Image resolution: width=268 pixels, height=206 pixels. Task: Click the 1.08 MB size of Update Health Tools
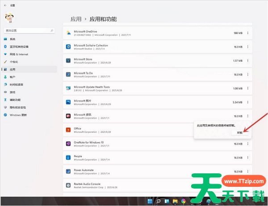tap(238, 88)
